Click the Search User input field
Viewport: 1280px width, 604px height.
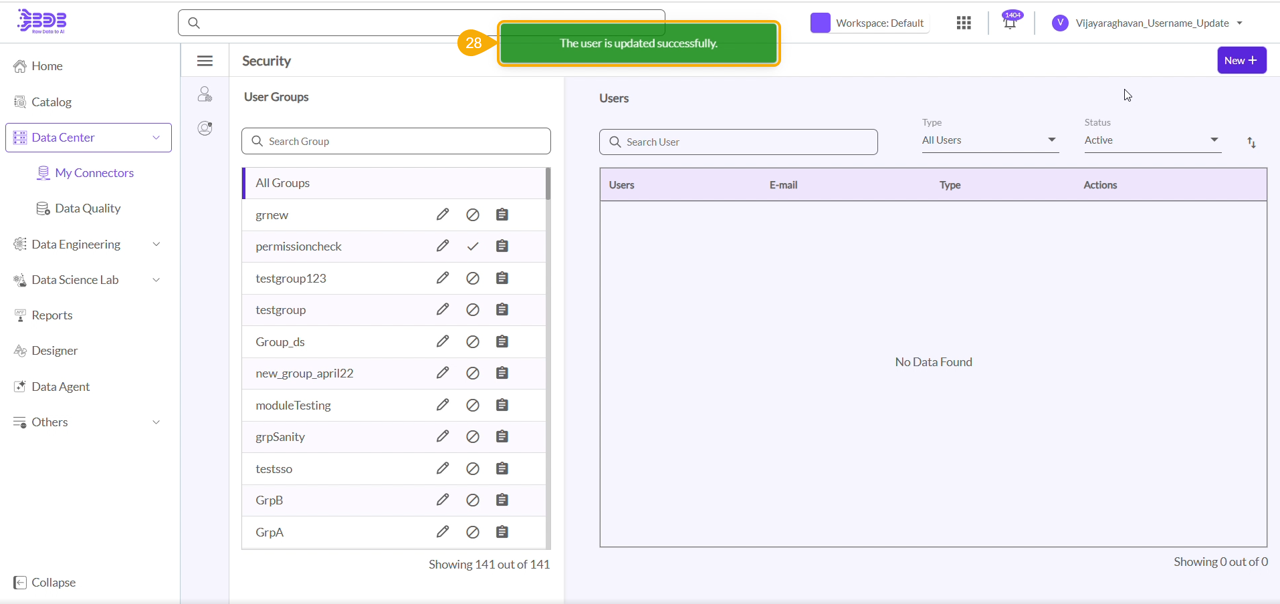click(x=738, y=142)
